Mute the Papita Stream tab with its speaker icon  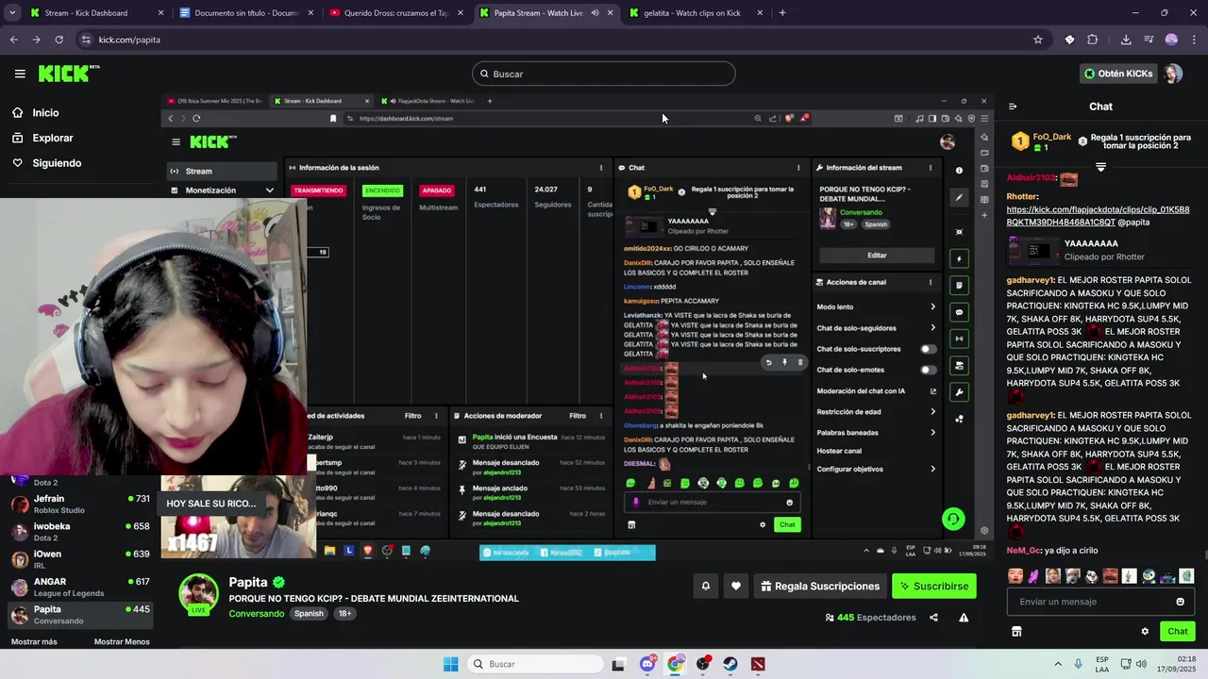coord(595,13)
